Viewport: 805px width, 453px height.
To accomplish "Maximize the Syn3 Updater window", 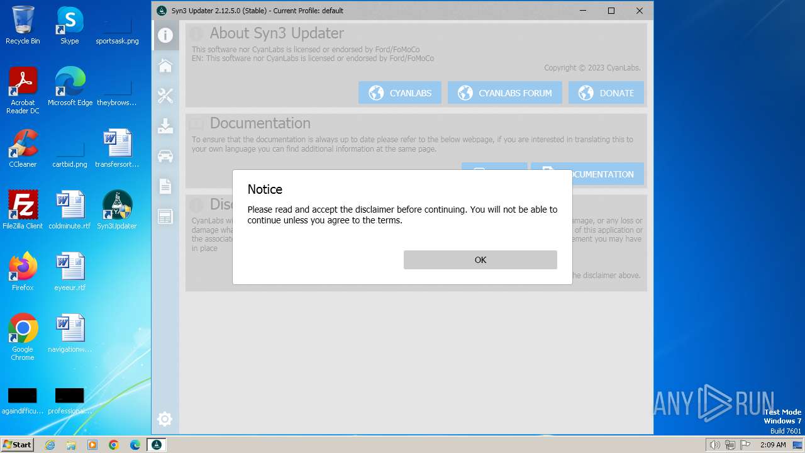I will coord(611,11).
